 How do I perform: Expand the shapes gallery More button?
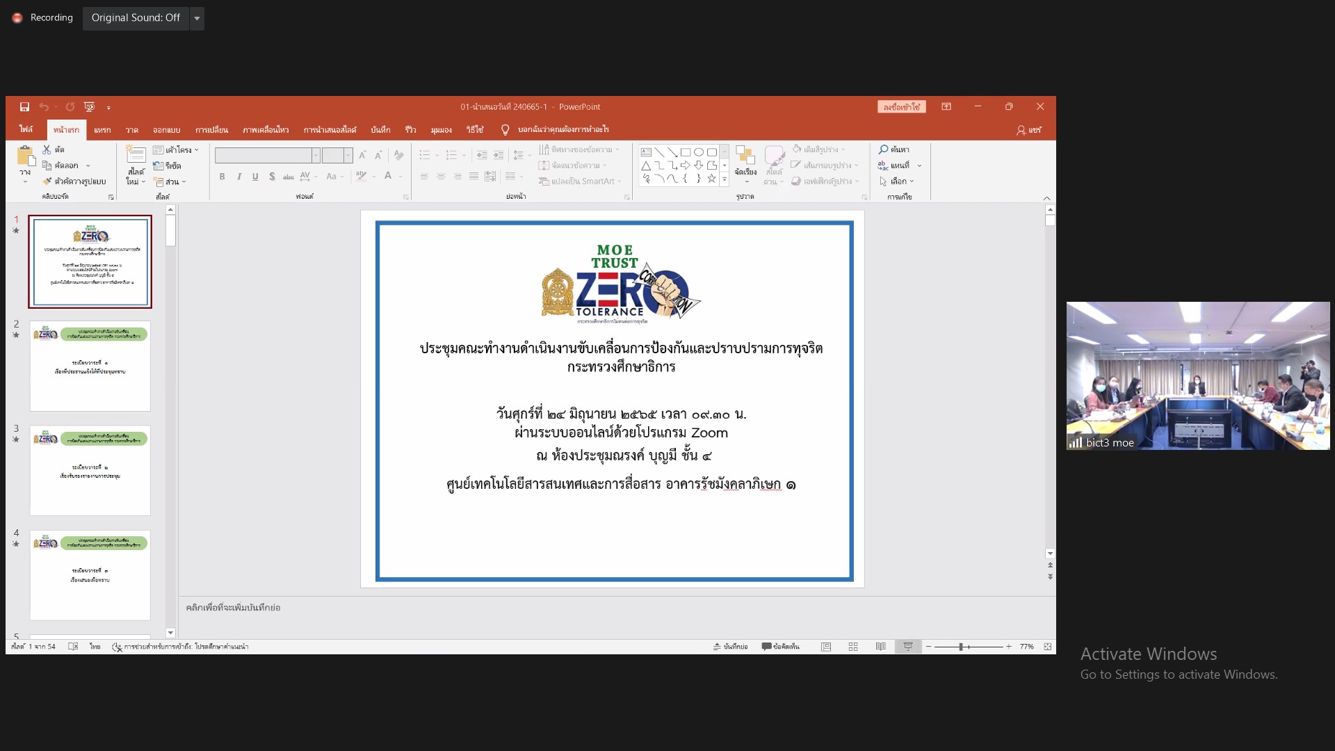tap(725, 179)
